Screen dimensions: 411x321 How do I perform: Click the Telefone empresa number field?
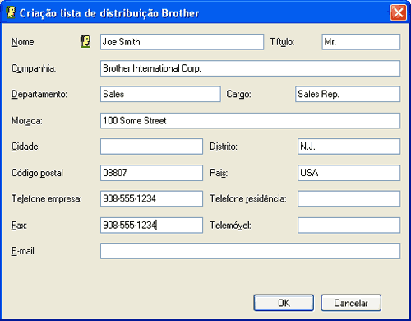(151, 198)
